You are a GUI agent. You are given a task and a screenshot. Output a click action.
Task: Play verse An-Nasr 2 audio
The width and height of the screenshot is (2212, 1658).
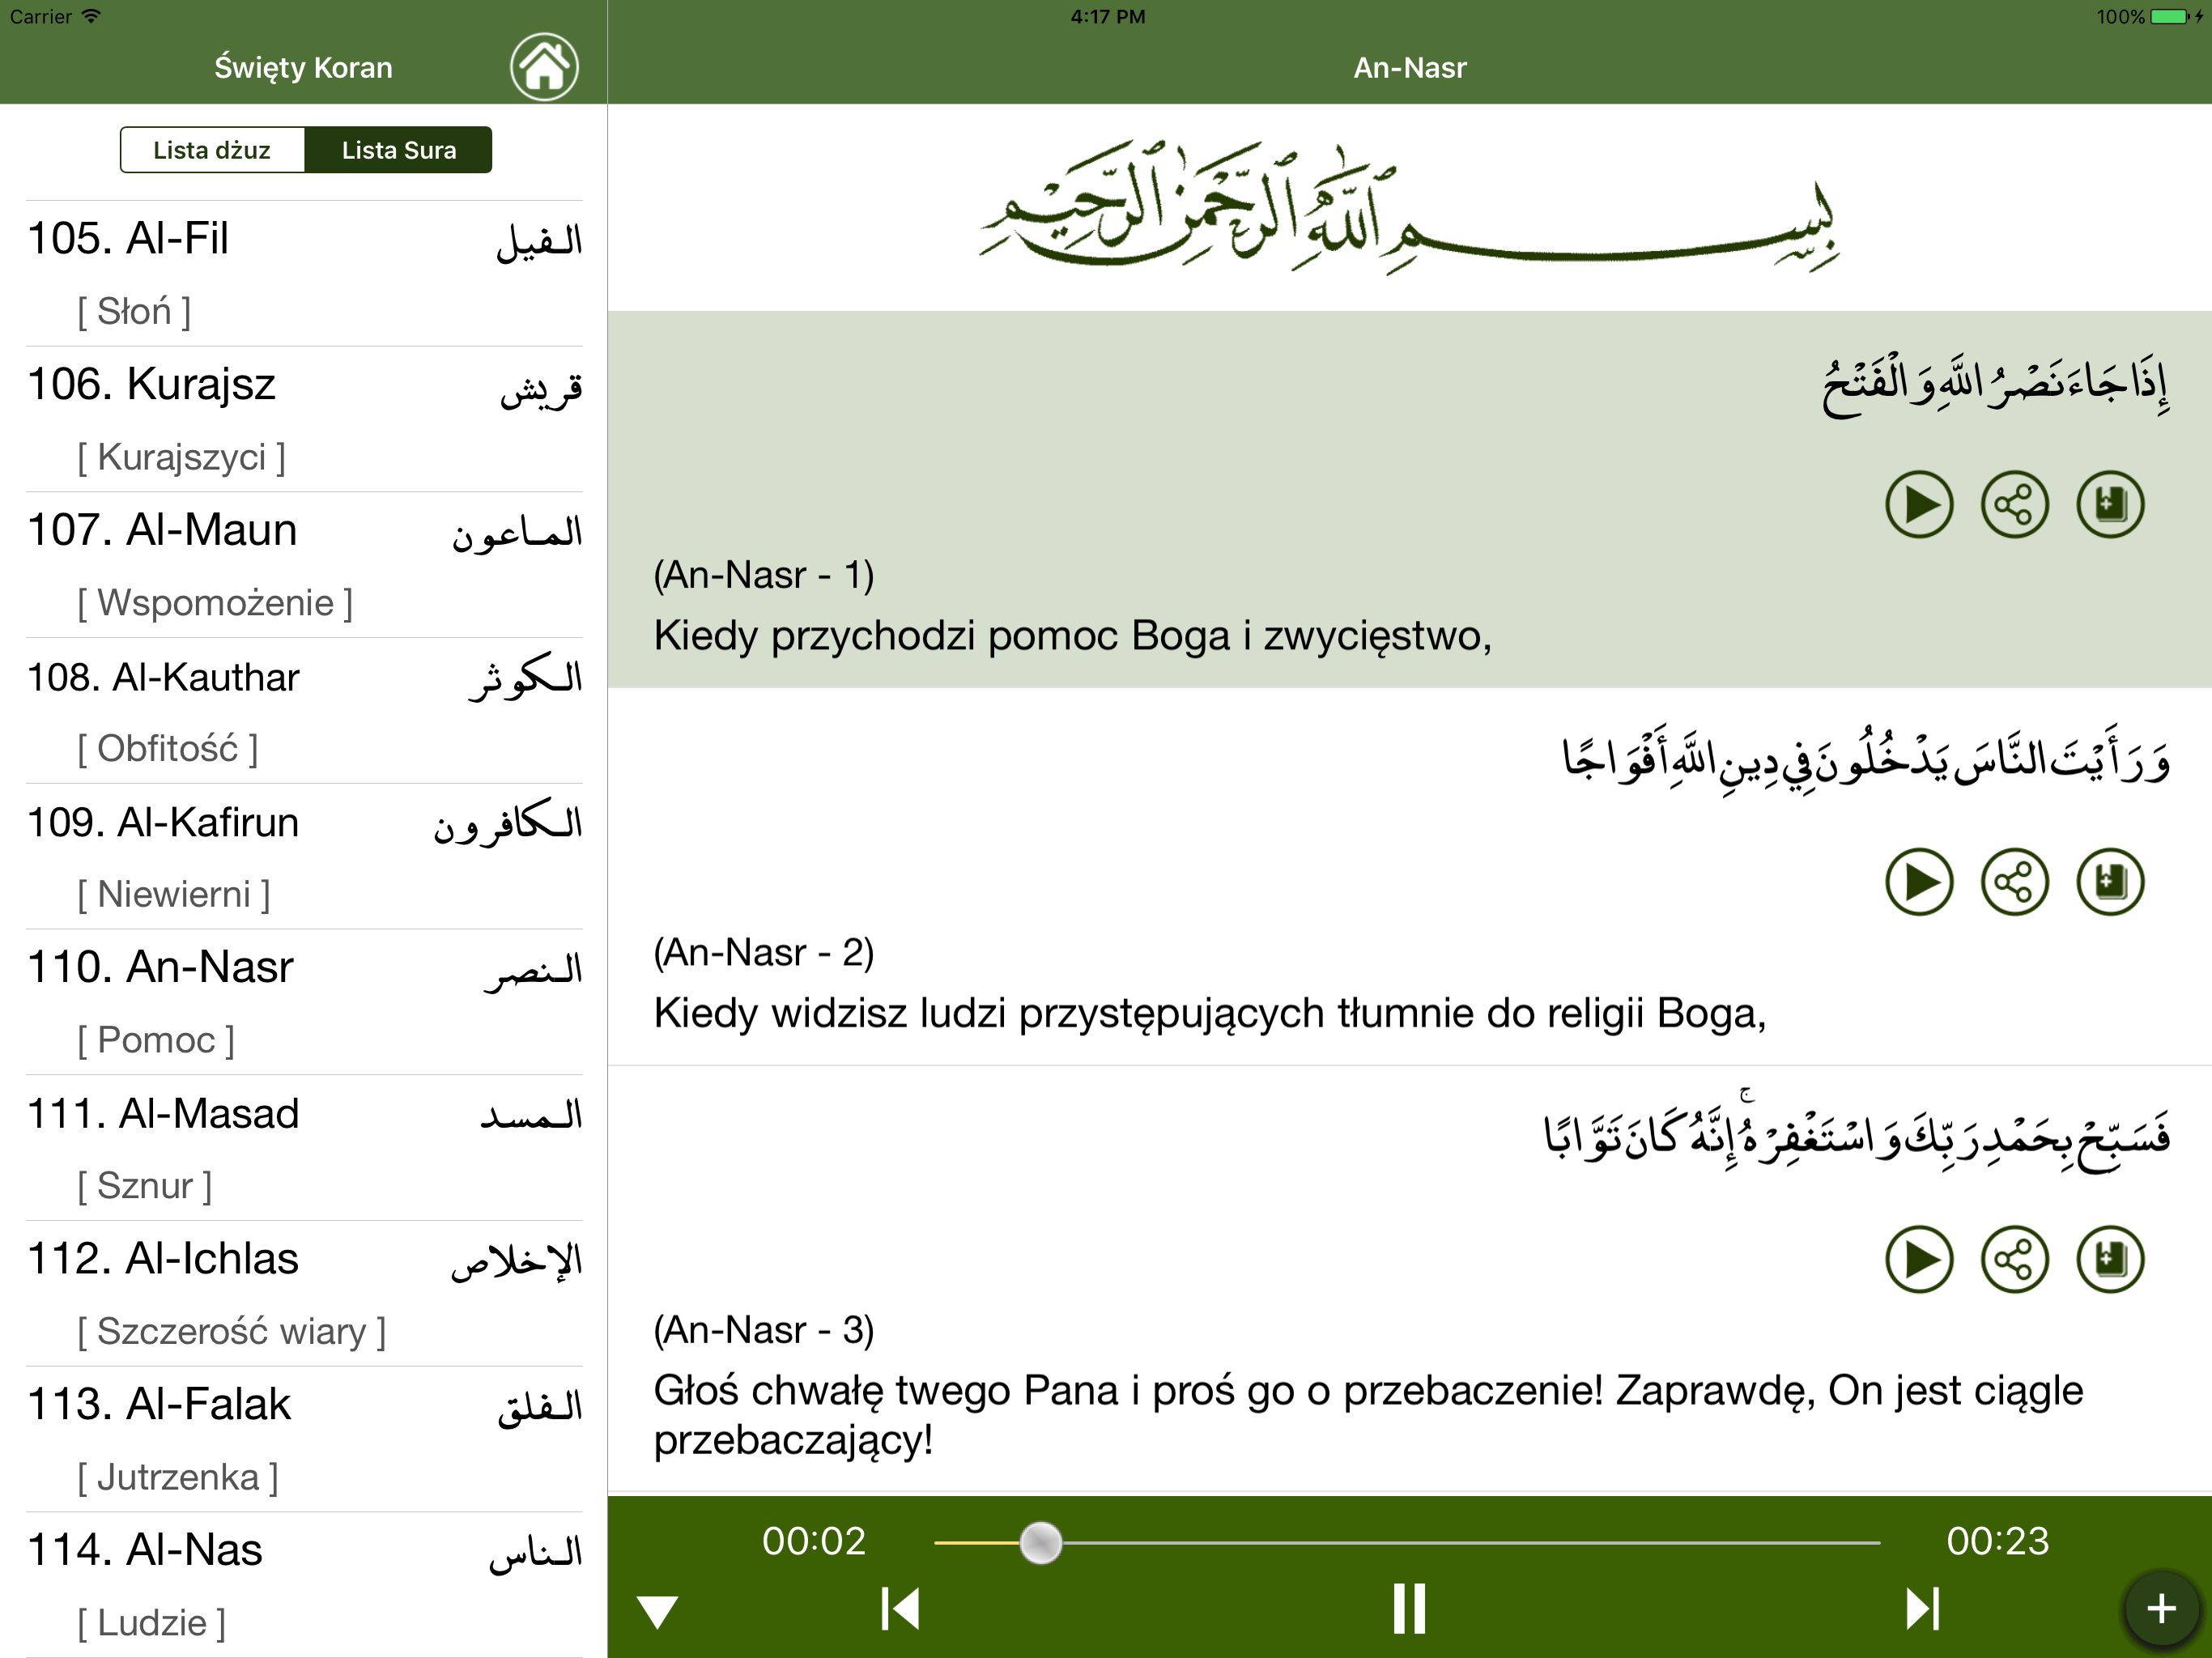coord(1918,882)
